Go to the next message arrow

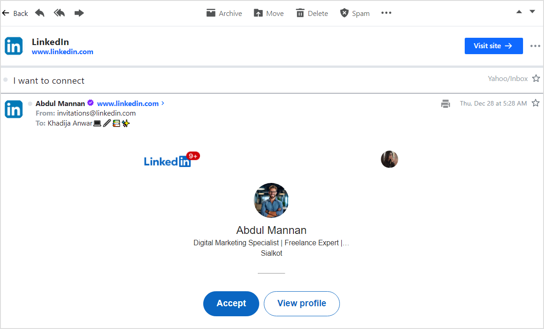[x=532, y=12]
